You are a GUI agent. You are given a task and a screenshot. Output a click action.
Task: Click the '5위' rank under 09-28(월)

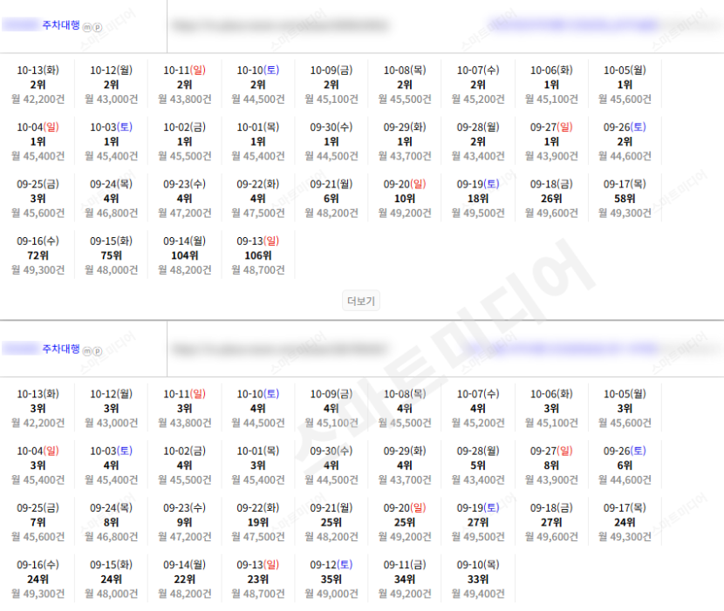coord(478,465)
